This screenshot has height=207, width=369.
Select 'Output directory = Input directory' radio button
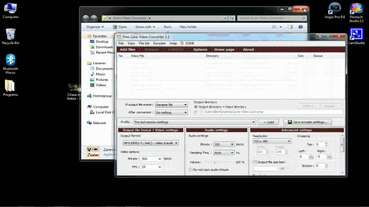(196, 107)
